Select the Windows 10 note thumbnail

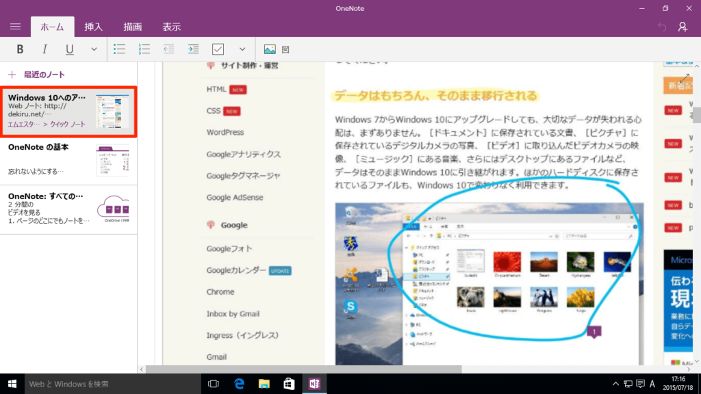112,111
